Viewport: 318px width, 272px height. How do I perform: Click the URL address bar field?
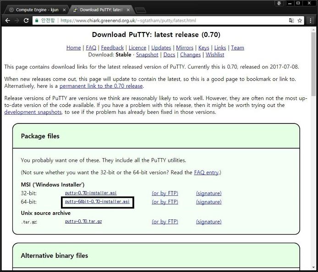[168, 21]
